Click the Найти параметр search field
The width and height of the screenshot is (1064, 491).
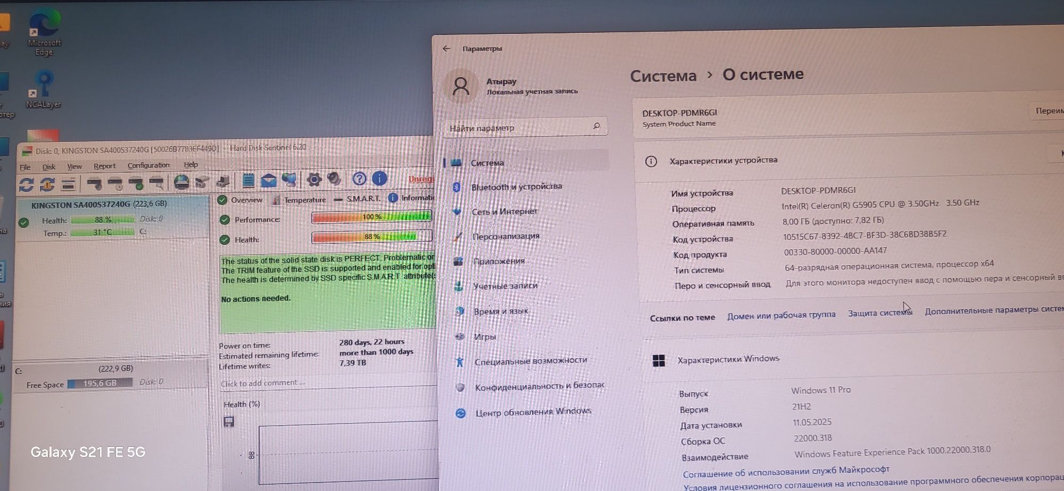click(525, 128)
